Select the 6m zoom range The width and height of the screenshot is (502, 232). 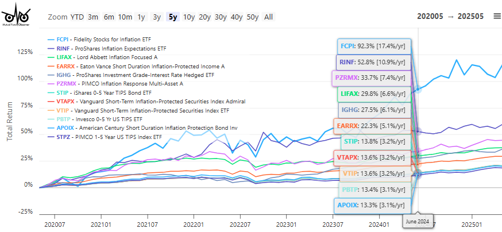pyautogui.click(x=109, y=17)
